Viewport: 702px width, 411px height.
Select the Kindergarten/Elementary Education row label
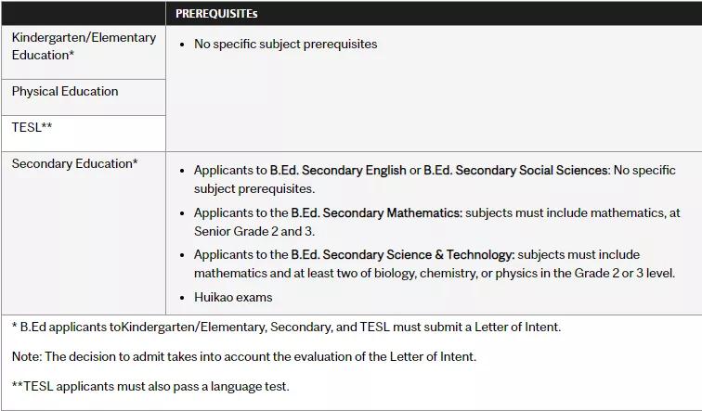pos(84,46)
